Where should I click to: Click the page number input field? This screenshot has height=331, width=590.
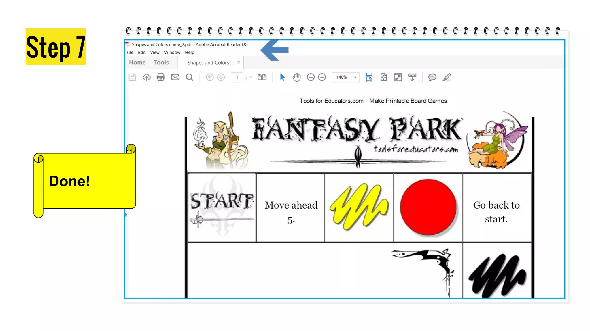[x=237, y=77]
